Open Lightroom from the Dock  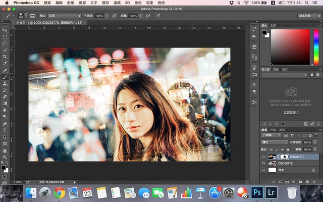coord(272,192)
